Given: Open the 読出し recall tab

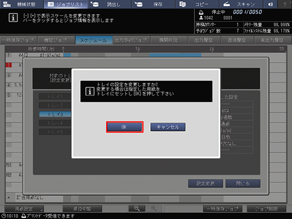Looking at the screenshot, I should 110,4.
